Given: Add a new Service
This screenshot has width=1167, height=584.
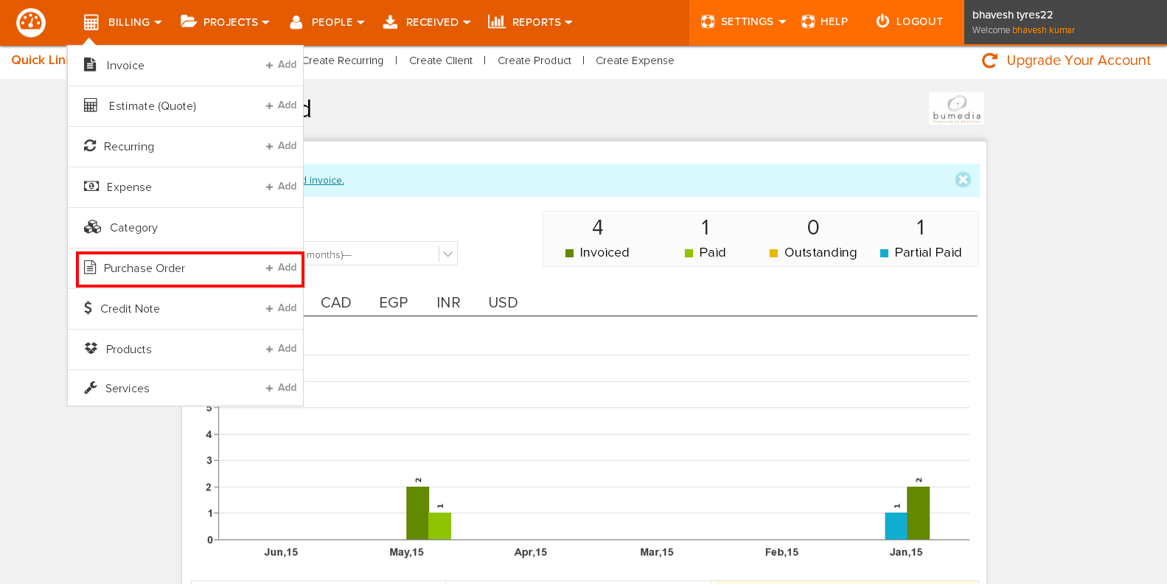Looking at the screenshot, I should [x=282, y=388].
